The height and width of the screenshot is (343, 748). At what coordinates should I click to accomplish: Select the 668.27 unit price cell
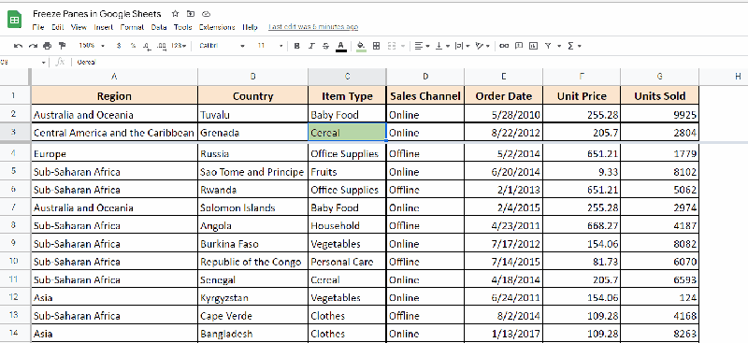coord(582,225)
